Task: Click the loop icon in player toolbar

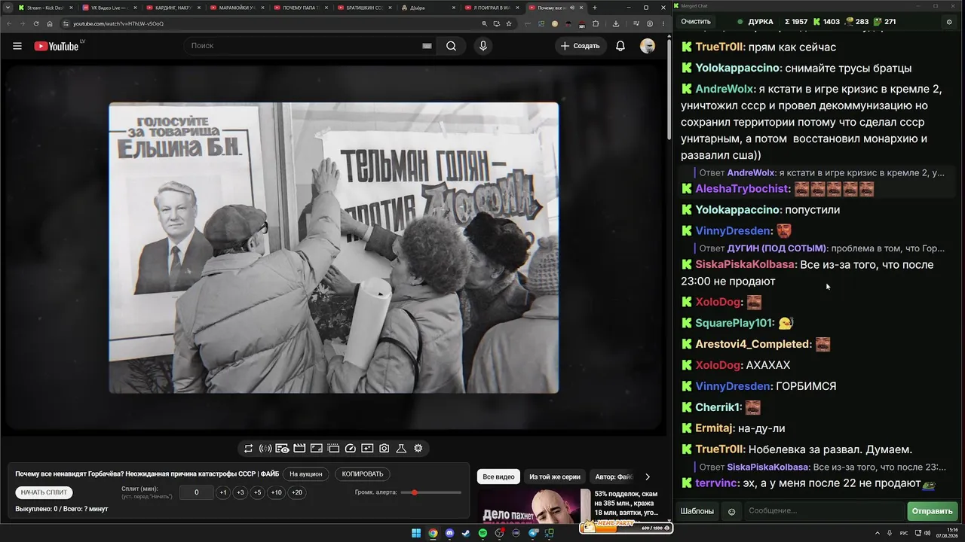Action: 248,448
